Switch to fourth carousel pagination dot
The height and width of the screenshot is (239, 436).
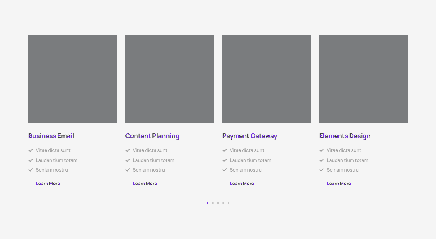click(223, 203)
